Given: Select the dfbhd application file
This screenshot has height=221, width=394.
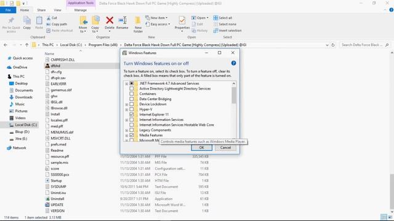Looking at the screenshot, I should coord(55,66).
